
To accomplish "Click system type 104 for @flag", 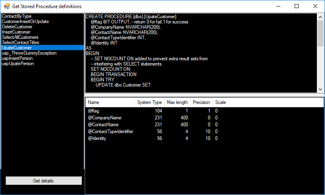I will tap(158, 111).
